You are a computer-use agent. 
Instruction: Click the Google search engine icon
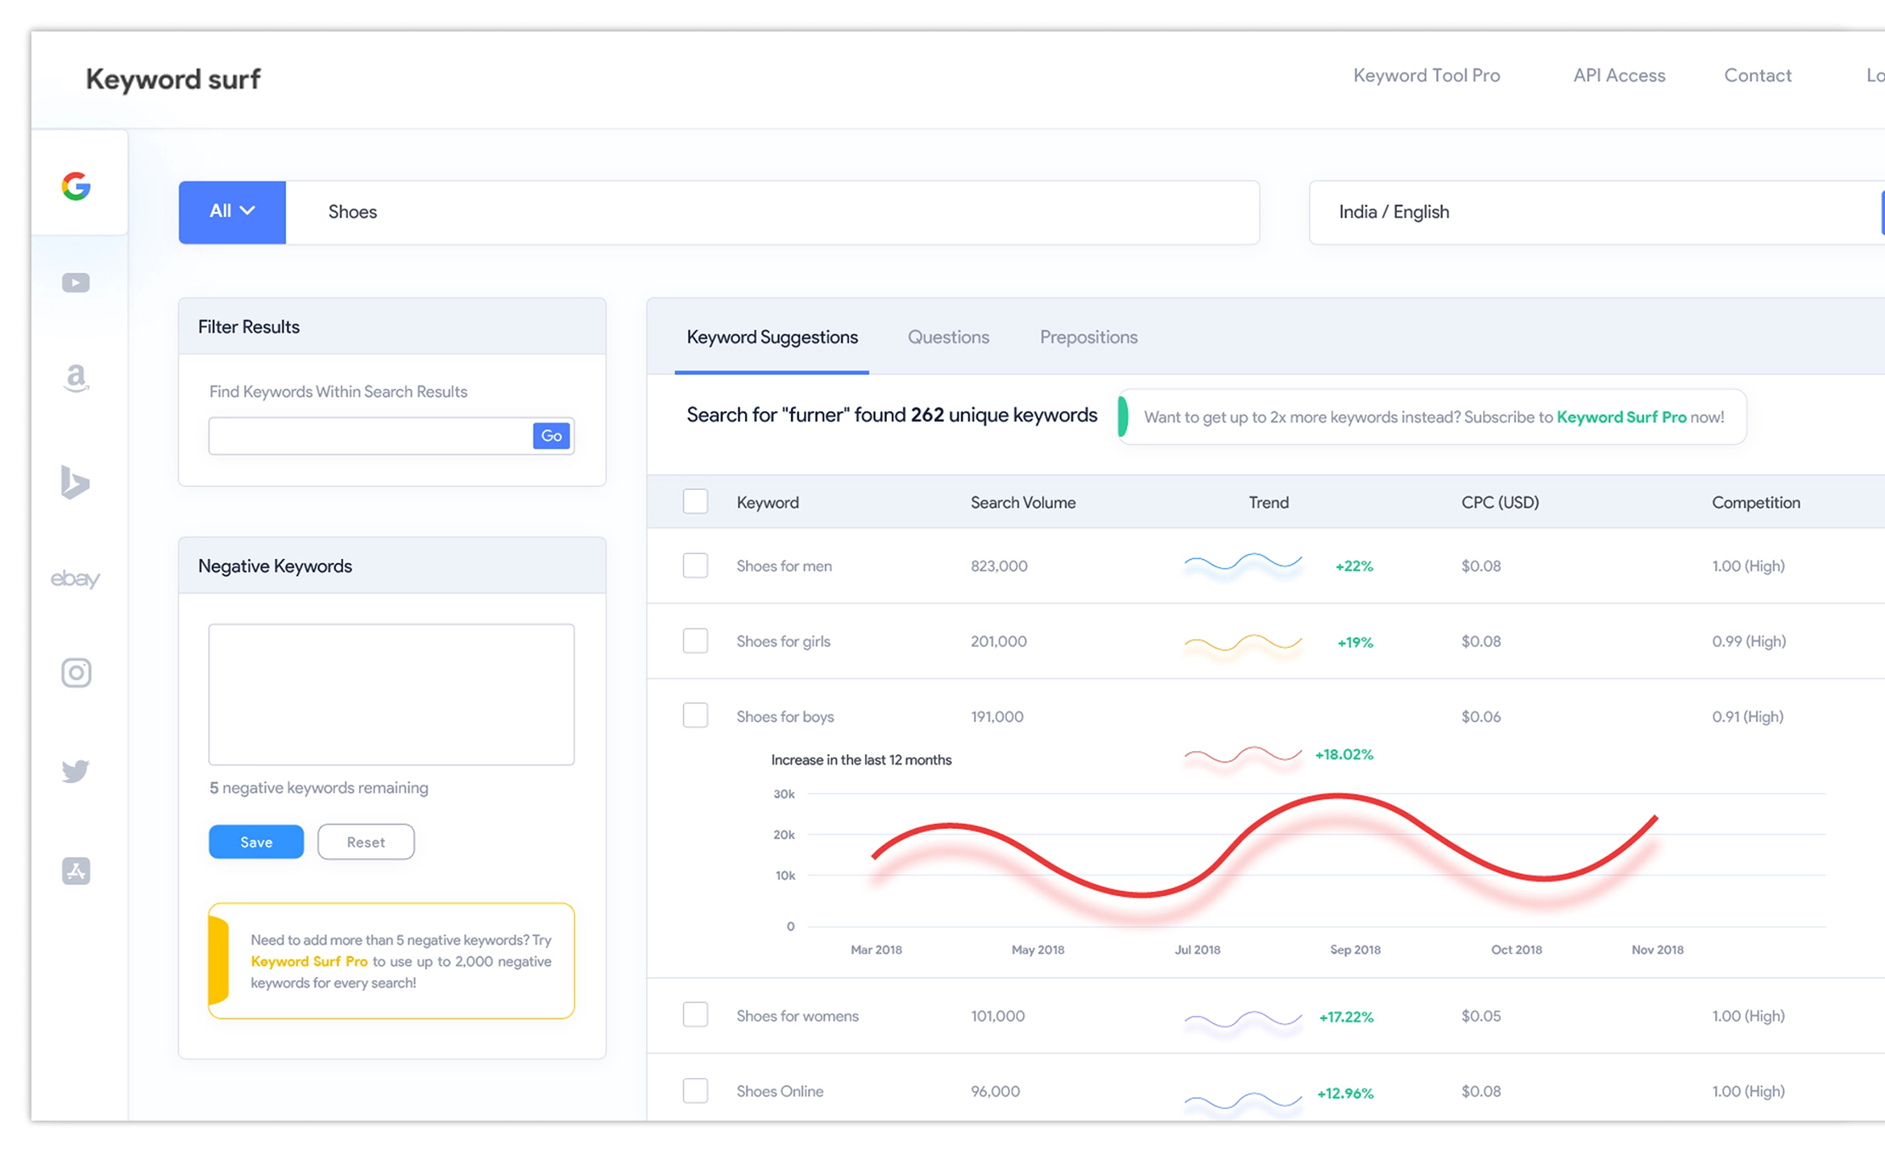77,188
